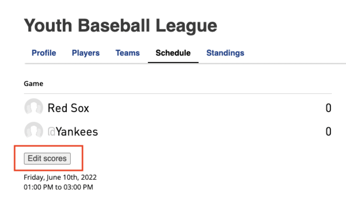This screenshot has width=346, height=203.
Task: Open the Yankees team name
Action: (x=77, y=132)
